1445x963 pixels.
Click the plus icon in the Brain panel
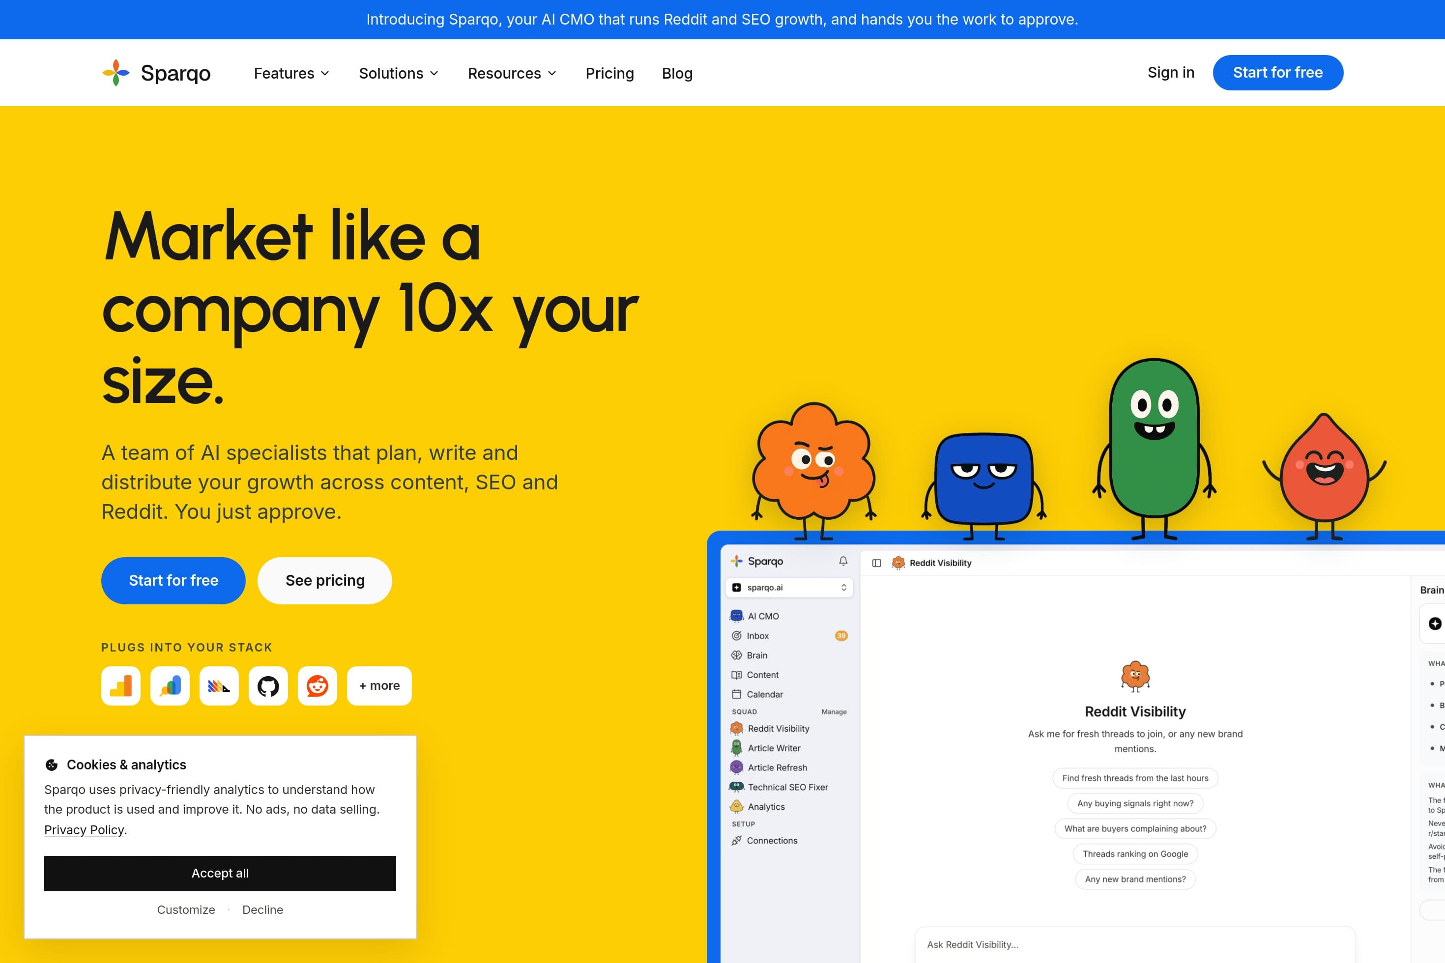tap(1435, 623)
